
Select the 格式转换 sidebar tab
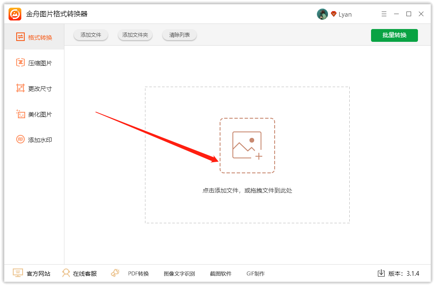pos(34,37)
